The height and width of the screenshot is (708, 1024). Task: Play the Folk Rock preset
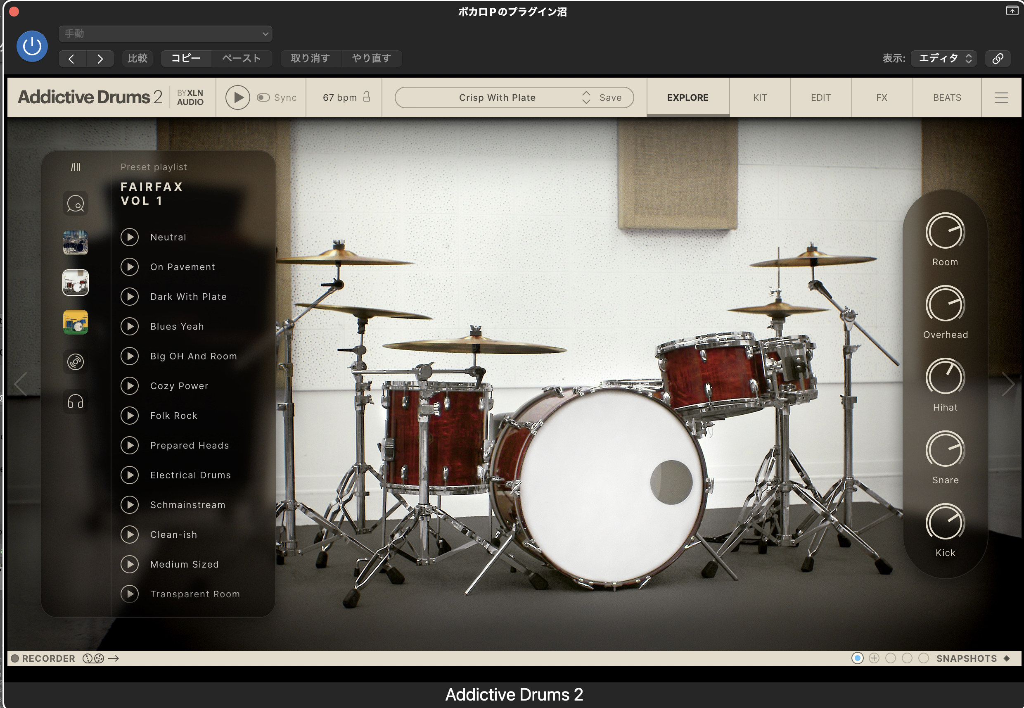coord(130,416)
